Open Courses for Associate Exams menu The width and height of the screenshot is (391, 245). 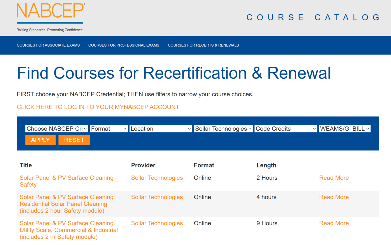[x=48, y=45]
